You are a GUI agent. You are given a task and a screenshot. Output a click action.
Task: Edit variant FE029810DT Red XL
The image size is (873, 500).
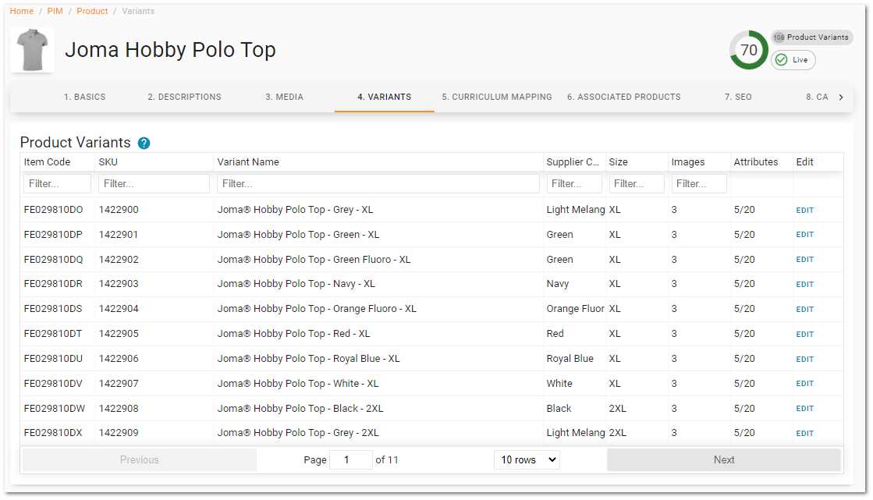click(804, 334)
